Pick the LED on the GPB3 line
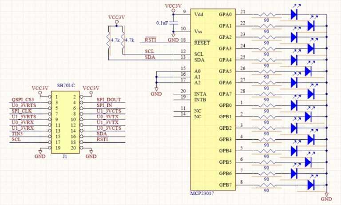 [x=311, y=140]
